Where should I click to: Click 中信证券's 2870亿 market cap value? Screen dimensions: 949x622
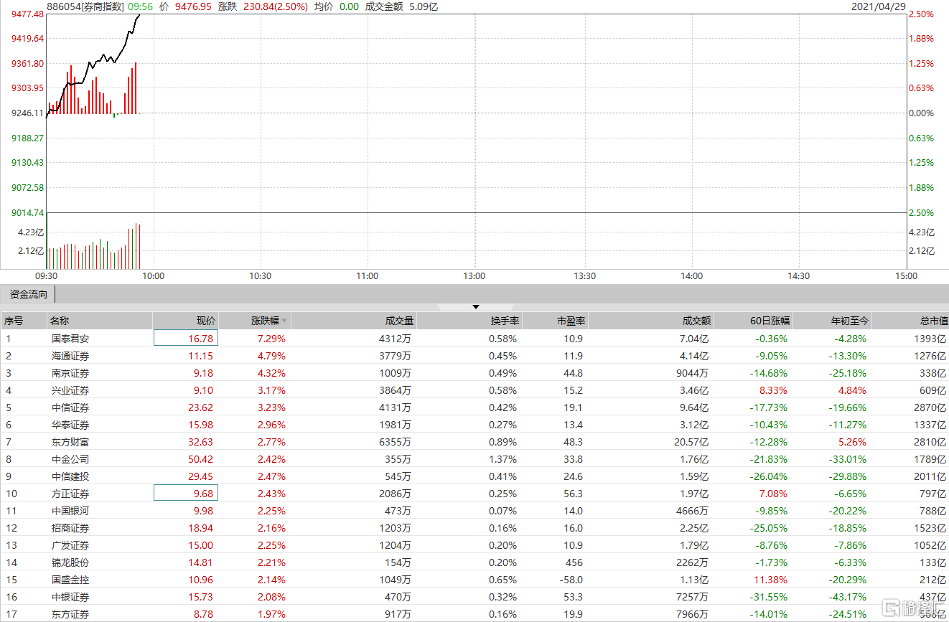click(930, 407)
